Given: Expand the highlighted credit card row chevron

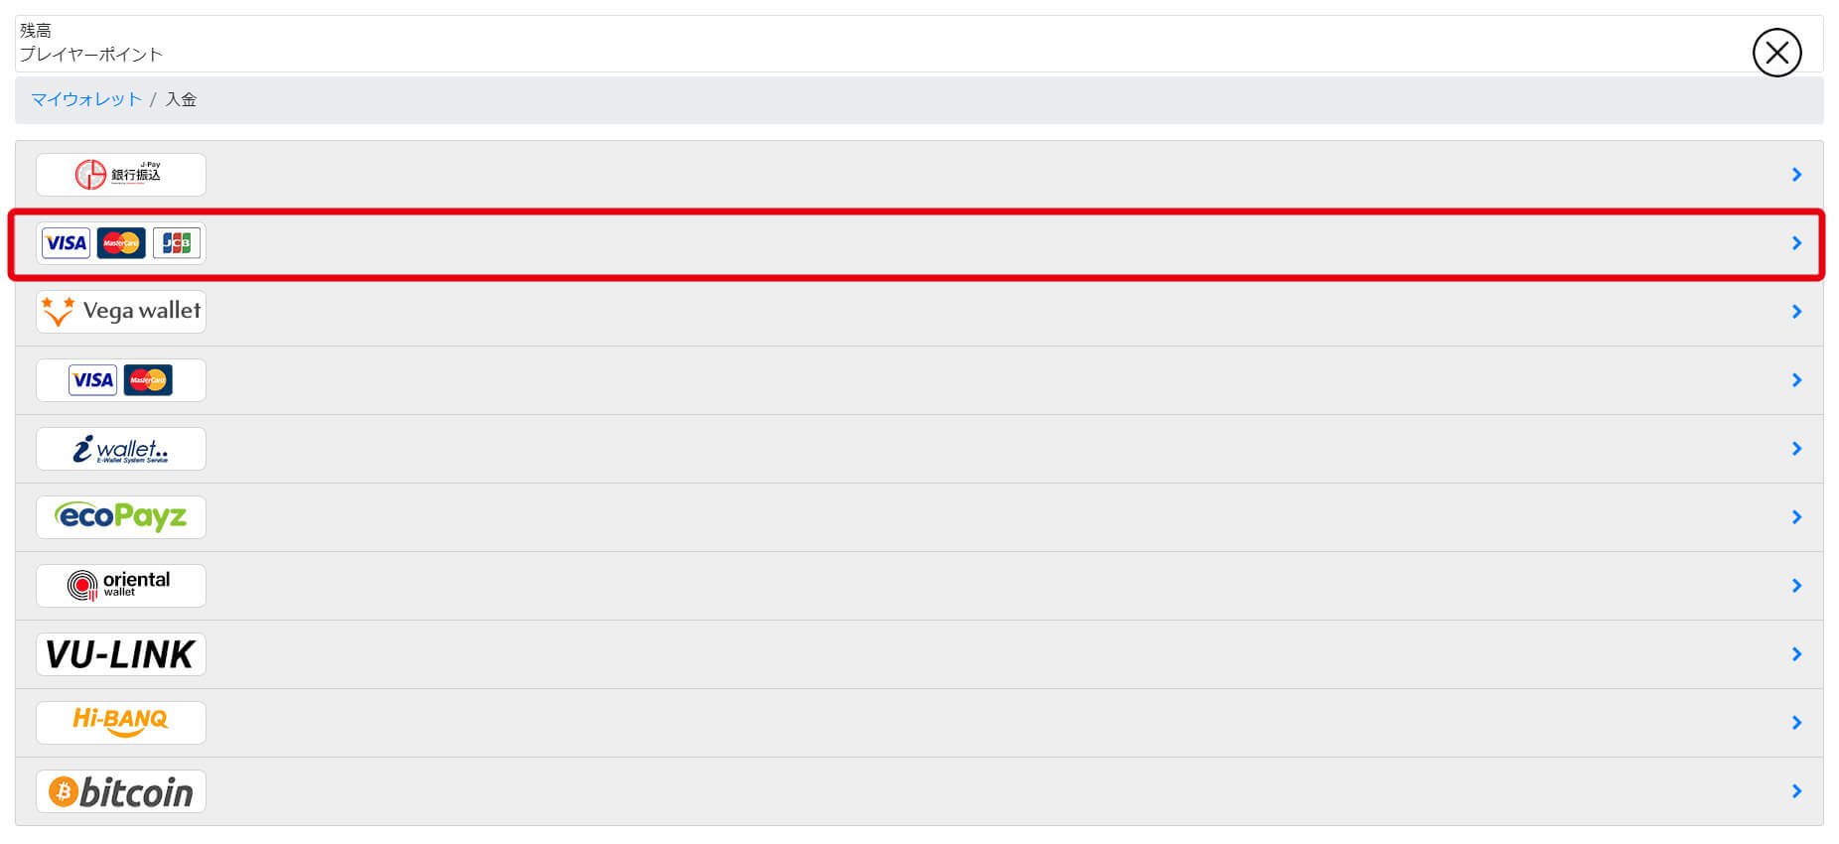Looking at the screenshot, I should (x=1796, y=243).
